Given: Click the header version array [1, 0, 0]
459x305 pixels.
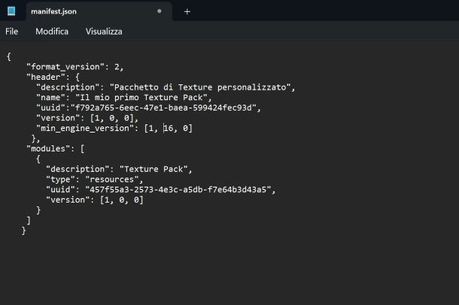Looking at the screenshot, I should 112,118.
